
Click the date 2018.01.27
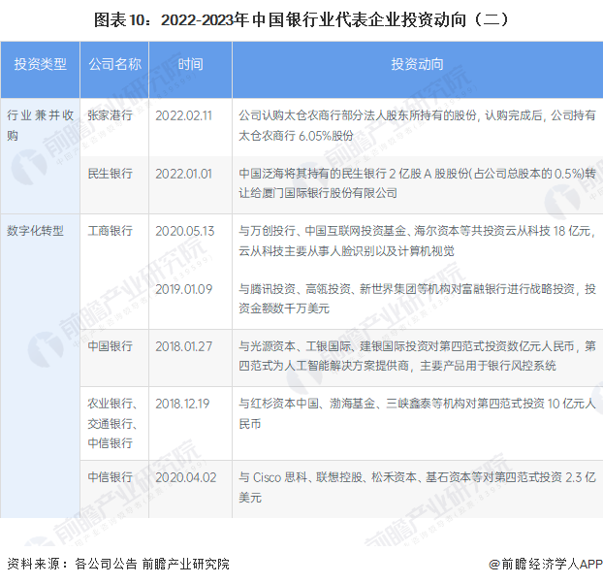(x=183, y=346)
